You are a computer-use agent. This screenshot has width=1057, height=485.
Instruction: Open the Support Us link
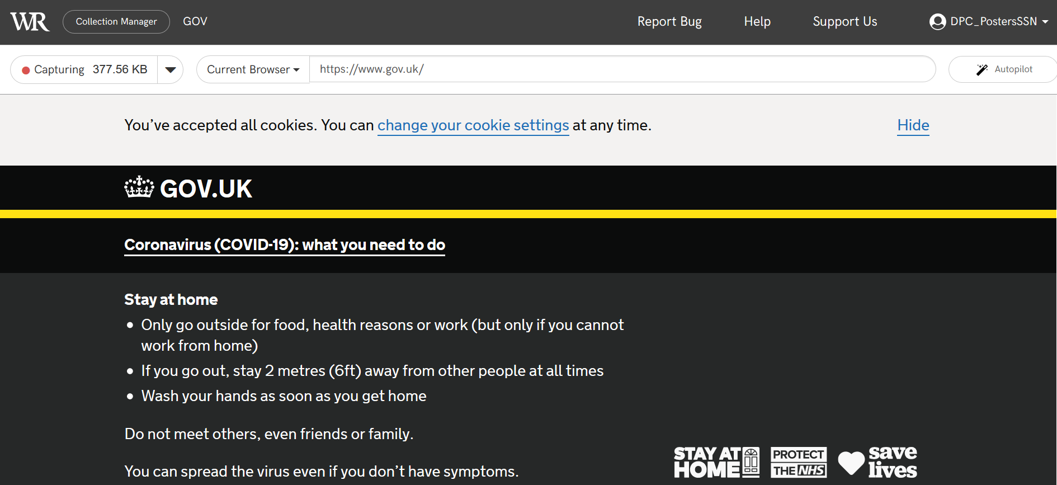pos(845,21)
